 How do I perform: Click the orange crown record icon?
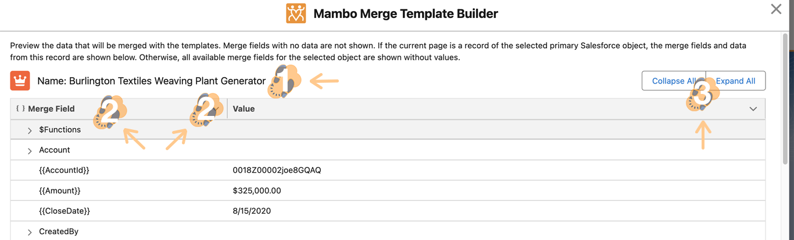click(20, 81)
